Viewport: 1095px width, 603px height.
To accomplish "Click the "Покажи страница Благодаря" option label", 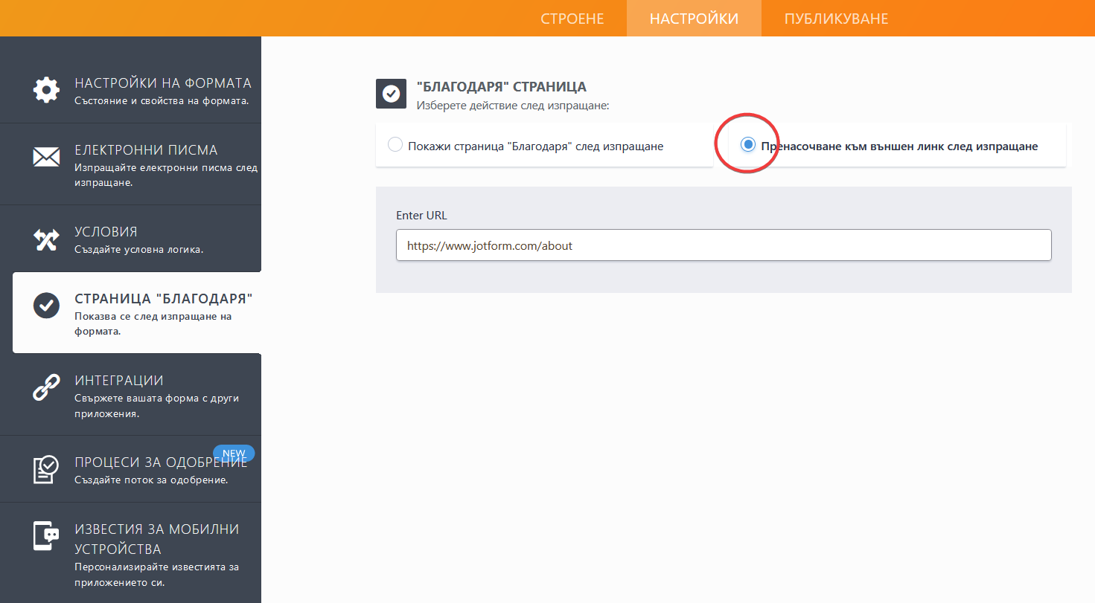I will pyautogui.click(x=535, y=146).
